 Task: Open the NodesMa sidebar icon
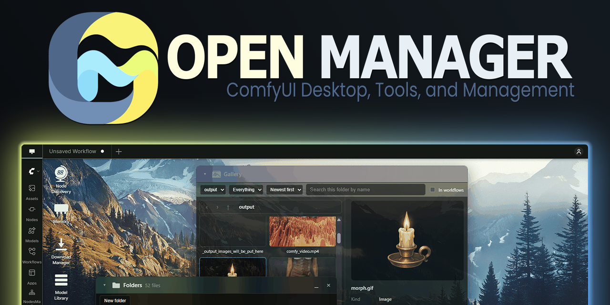pos(32,296)
